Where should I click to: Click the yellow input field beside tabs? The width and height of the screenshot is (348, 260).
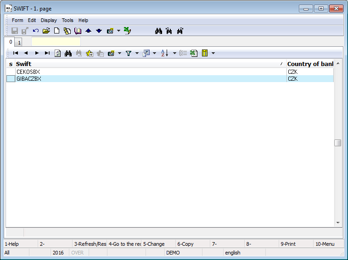point(56,41)
